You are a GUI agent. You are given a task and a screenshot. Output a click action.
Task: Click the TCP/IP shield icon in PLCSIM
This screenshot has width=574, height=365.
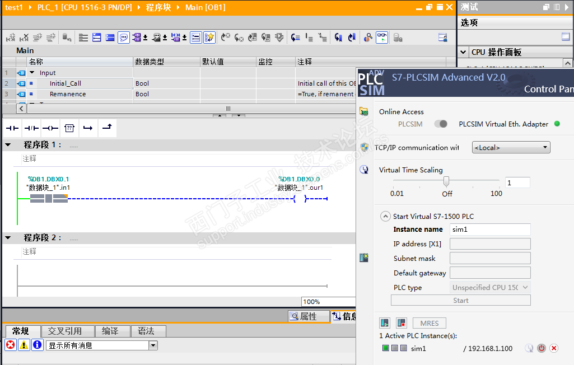pyautogui.click(x=364, y=147)
